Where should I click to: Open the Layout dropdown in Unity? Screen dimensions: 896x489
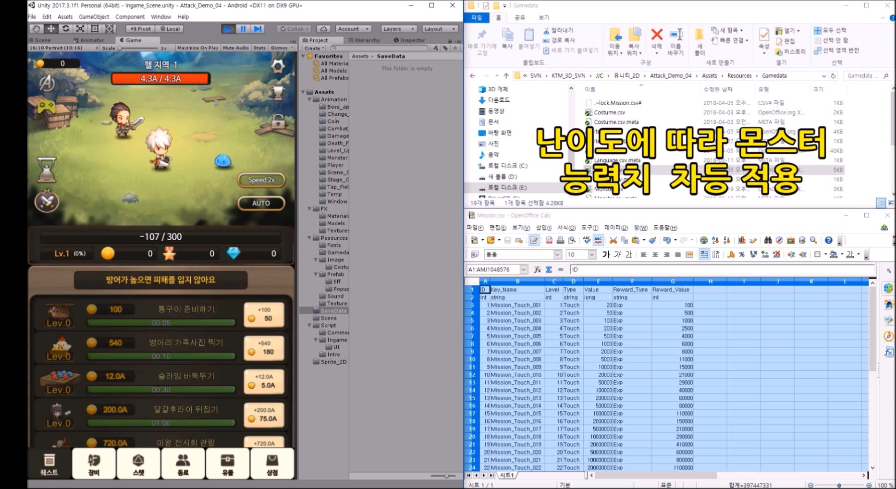tap(439, 29)
